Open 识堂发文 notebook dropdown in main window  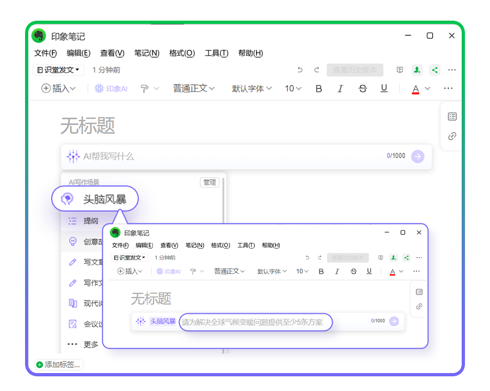click(58, 70)
